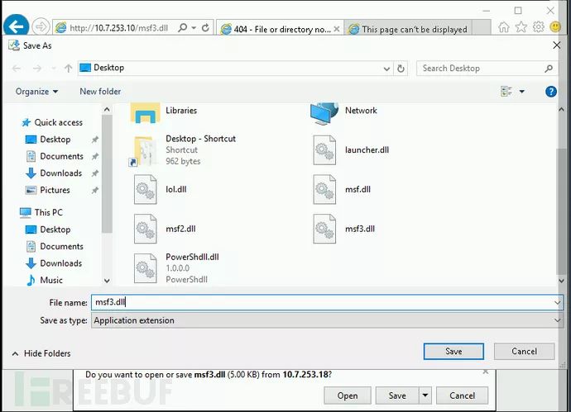Screen dimensions: 571x412
Task: Select the PowerShdll.dll file
Action: click(176, 268)
